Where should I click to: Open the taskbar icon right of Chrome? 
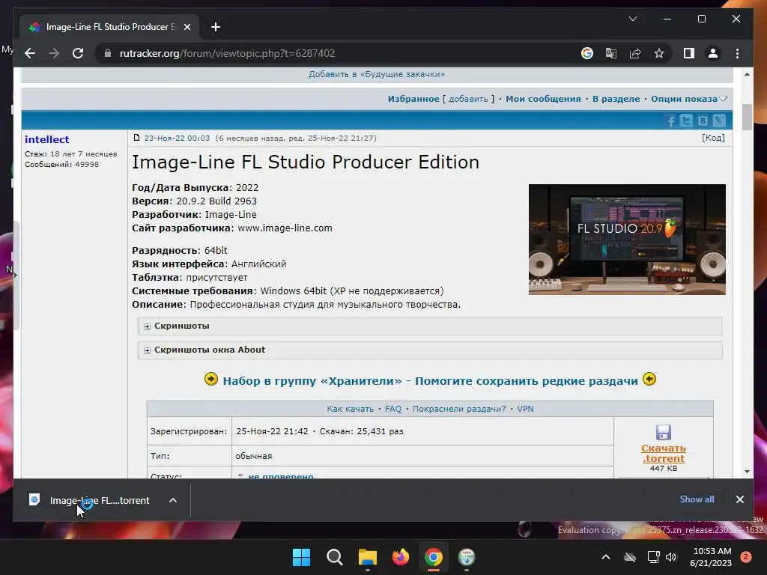[467, 557]
